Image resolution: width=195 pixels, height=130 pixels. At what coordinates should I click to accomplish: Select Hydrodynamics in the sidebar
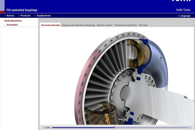pyautogui.click(x=13, y=21)
